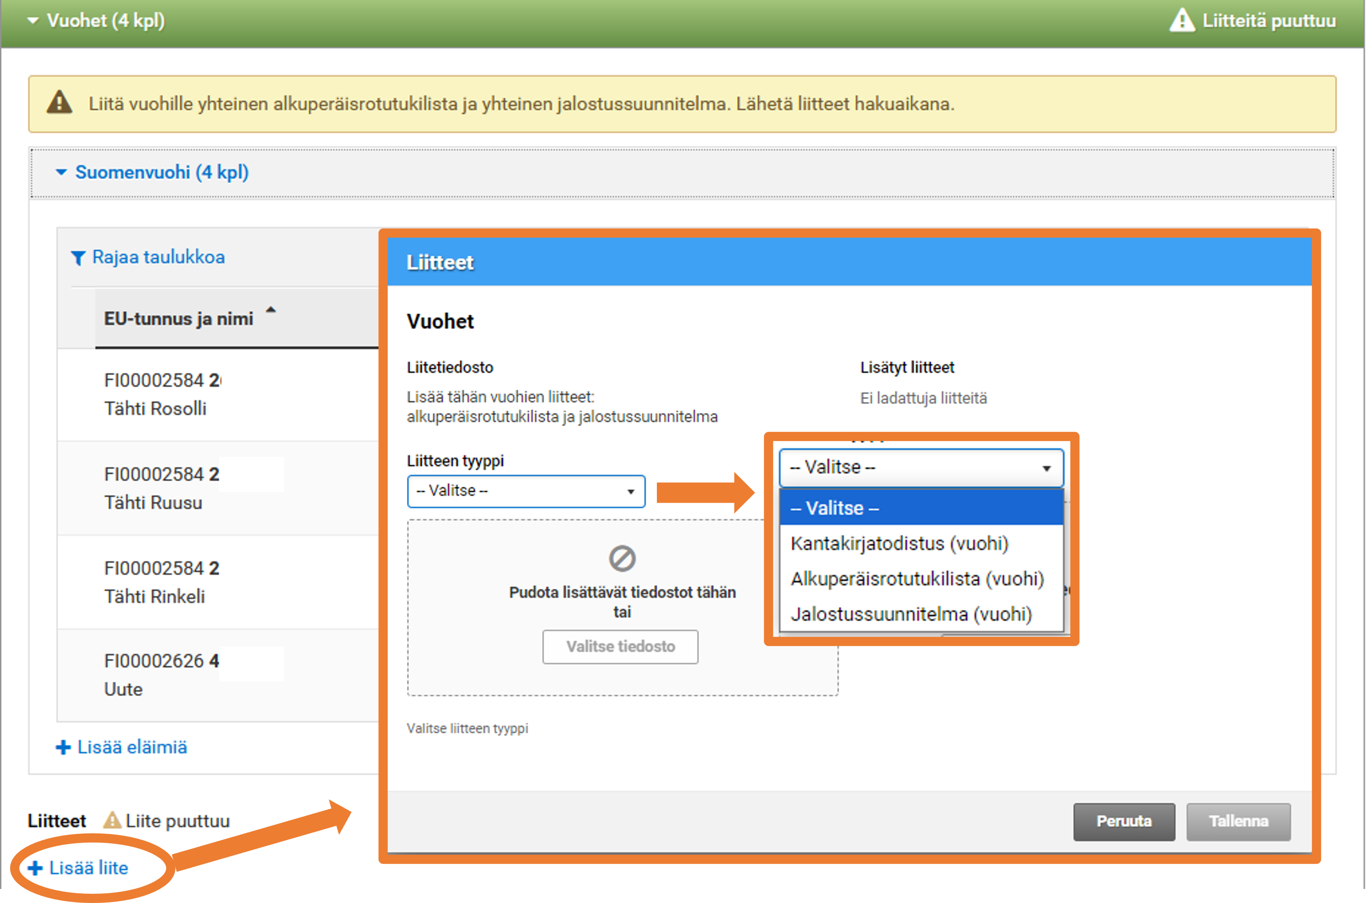Click the Liite puuttuu warning icon
This screenshot has height=903, width=1369.
112,820
